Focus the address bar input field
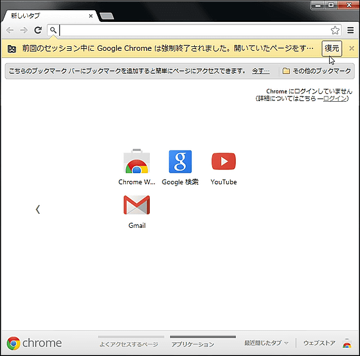Image resolution: width=360 pixels, height=356 pixels. [x=195, y=30]
